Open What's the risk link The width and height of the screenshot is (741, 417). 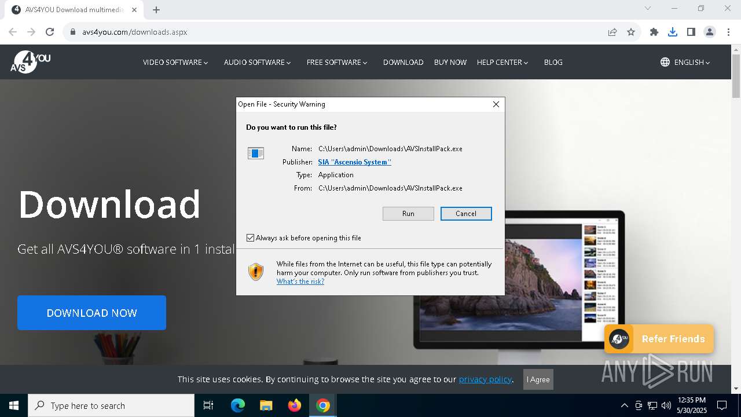click(300, 281)
